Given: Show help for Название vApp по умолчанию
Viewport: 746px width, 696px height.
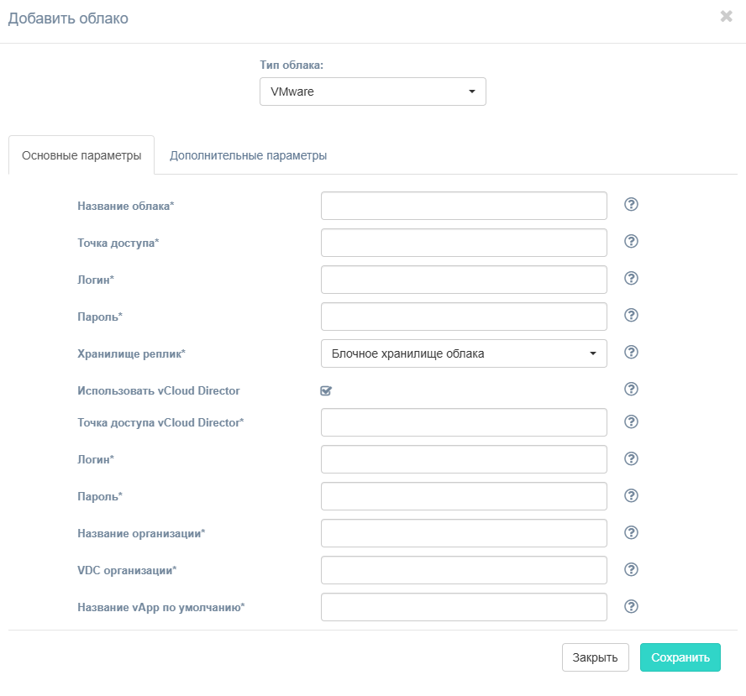Looking at the screenshot, I should coord(631,607).
